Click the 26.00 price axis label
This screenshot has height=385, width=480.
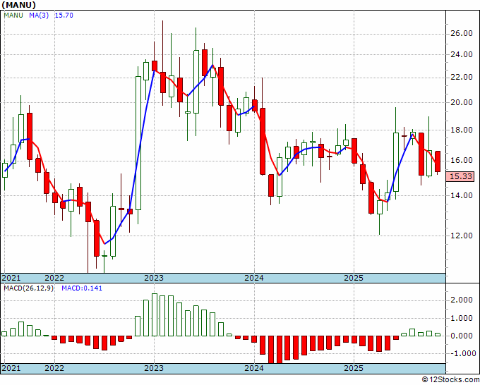tap(462, 33)
